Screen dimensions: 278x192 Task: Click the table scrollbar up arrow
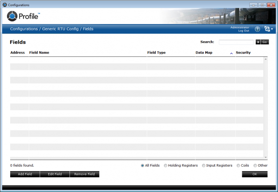point(265,59)
